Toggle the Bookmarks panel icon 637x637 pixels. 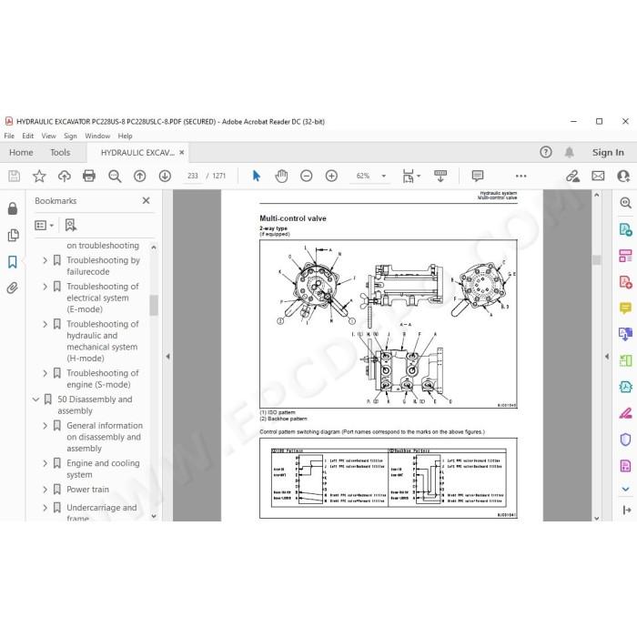(x=13, y=262)
